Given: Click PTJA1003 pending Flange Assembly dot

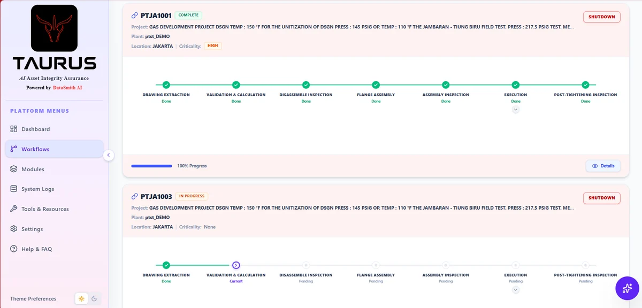Looking at the screenshot, I should click(376, 265).
